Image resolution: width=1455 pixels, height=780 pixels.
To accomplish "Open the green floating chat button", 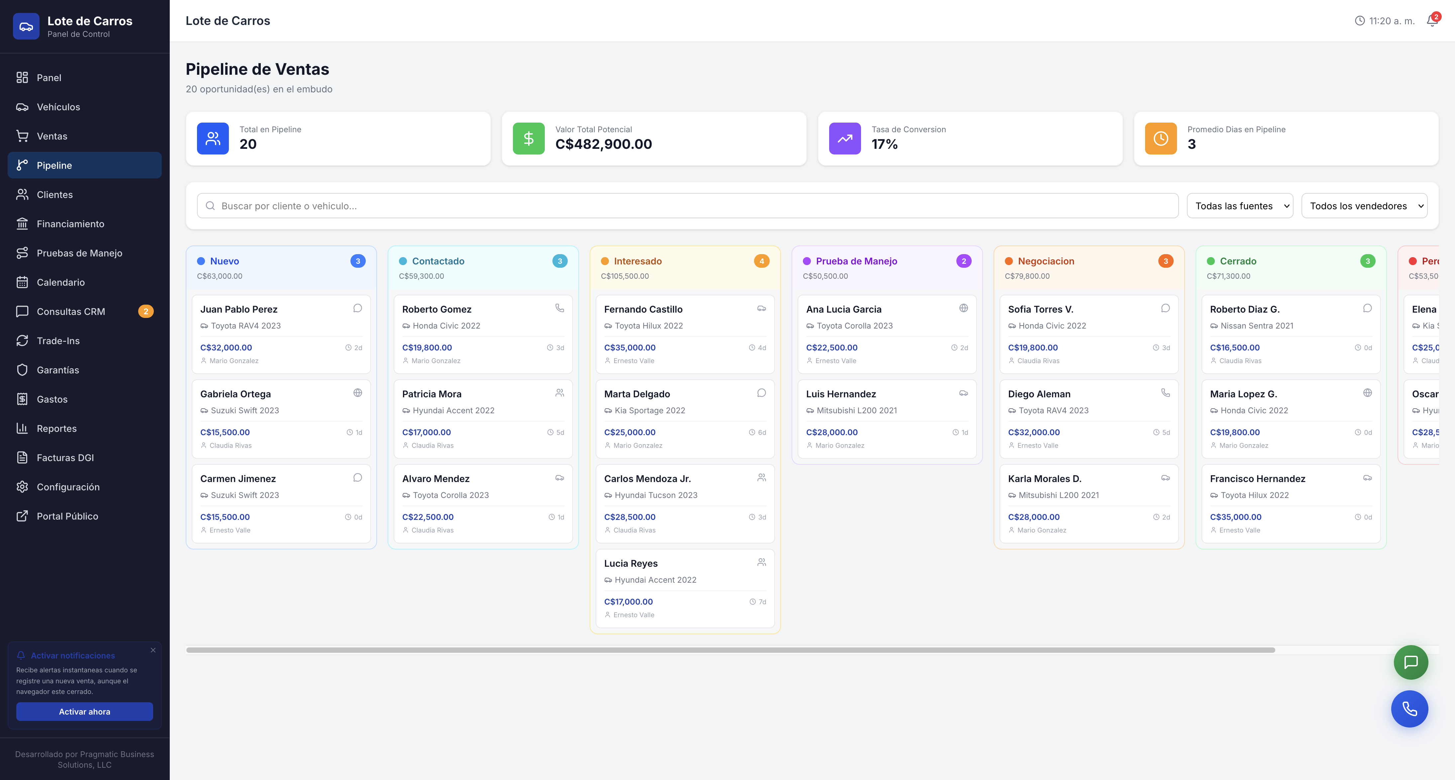I will coord(1410,662).
